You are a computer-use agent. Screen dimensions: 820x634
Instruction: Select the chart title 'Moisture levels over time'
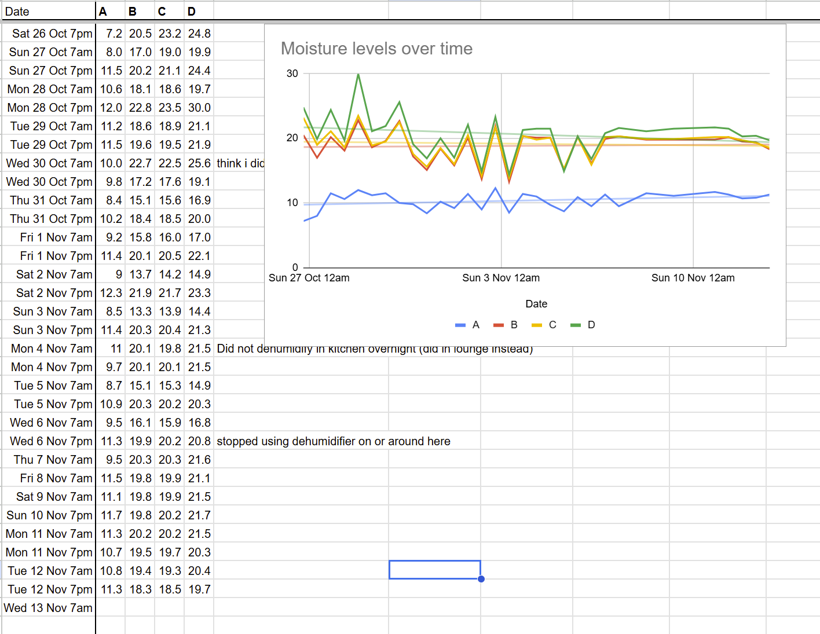pyautogui.click(x=376, y=49)
